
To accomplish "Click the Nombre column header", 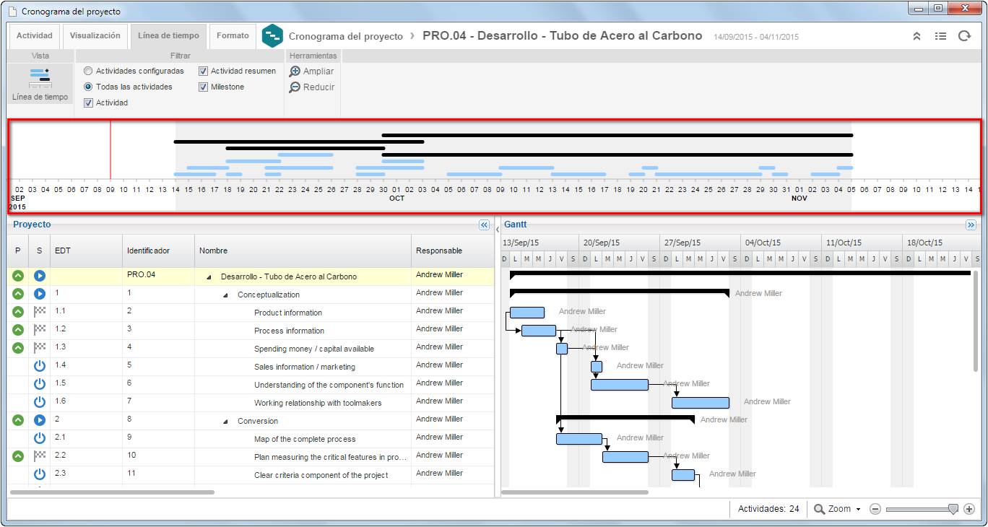I will tap(303, 251).
